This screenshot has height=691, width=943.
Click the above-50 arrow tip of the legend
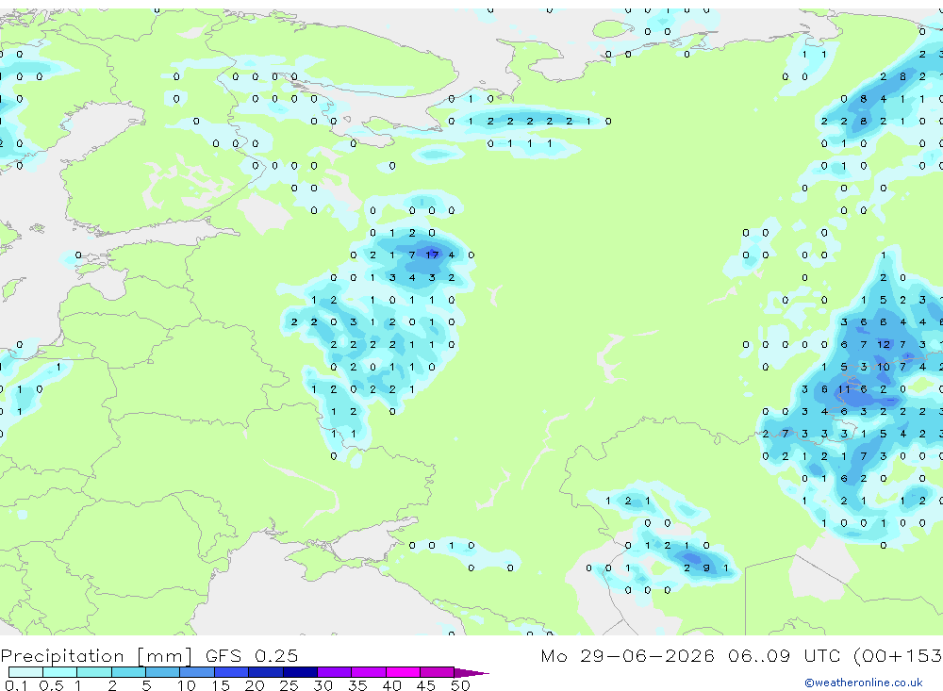coord(471,672)
